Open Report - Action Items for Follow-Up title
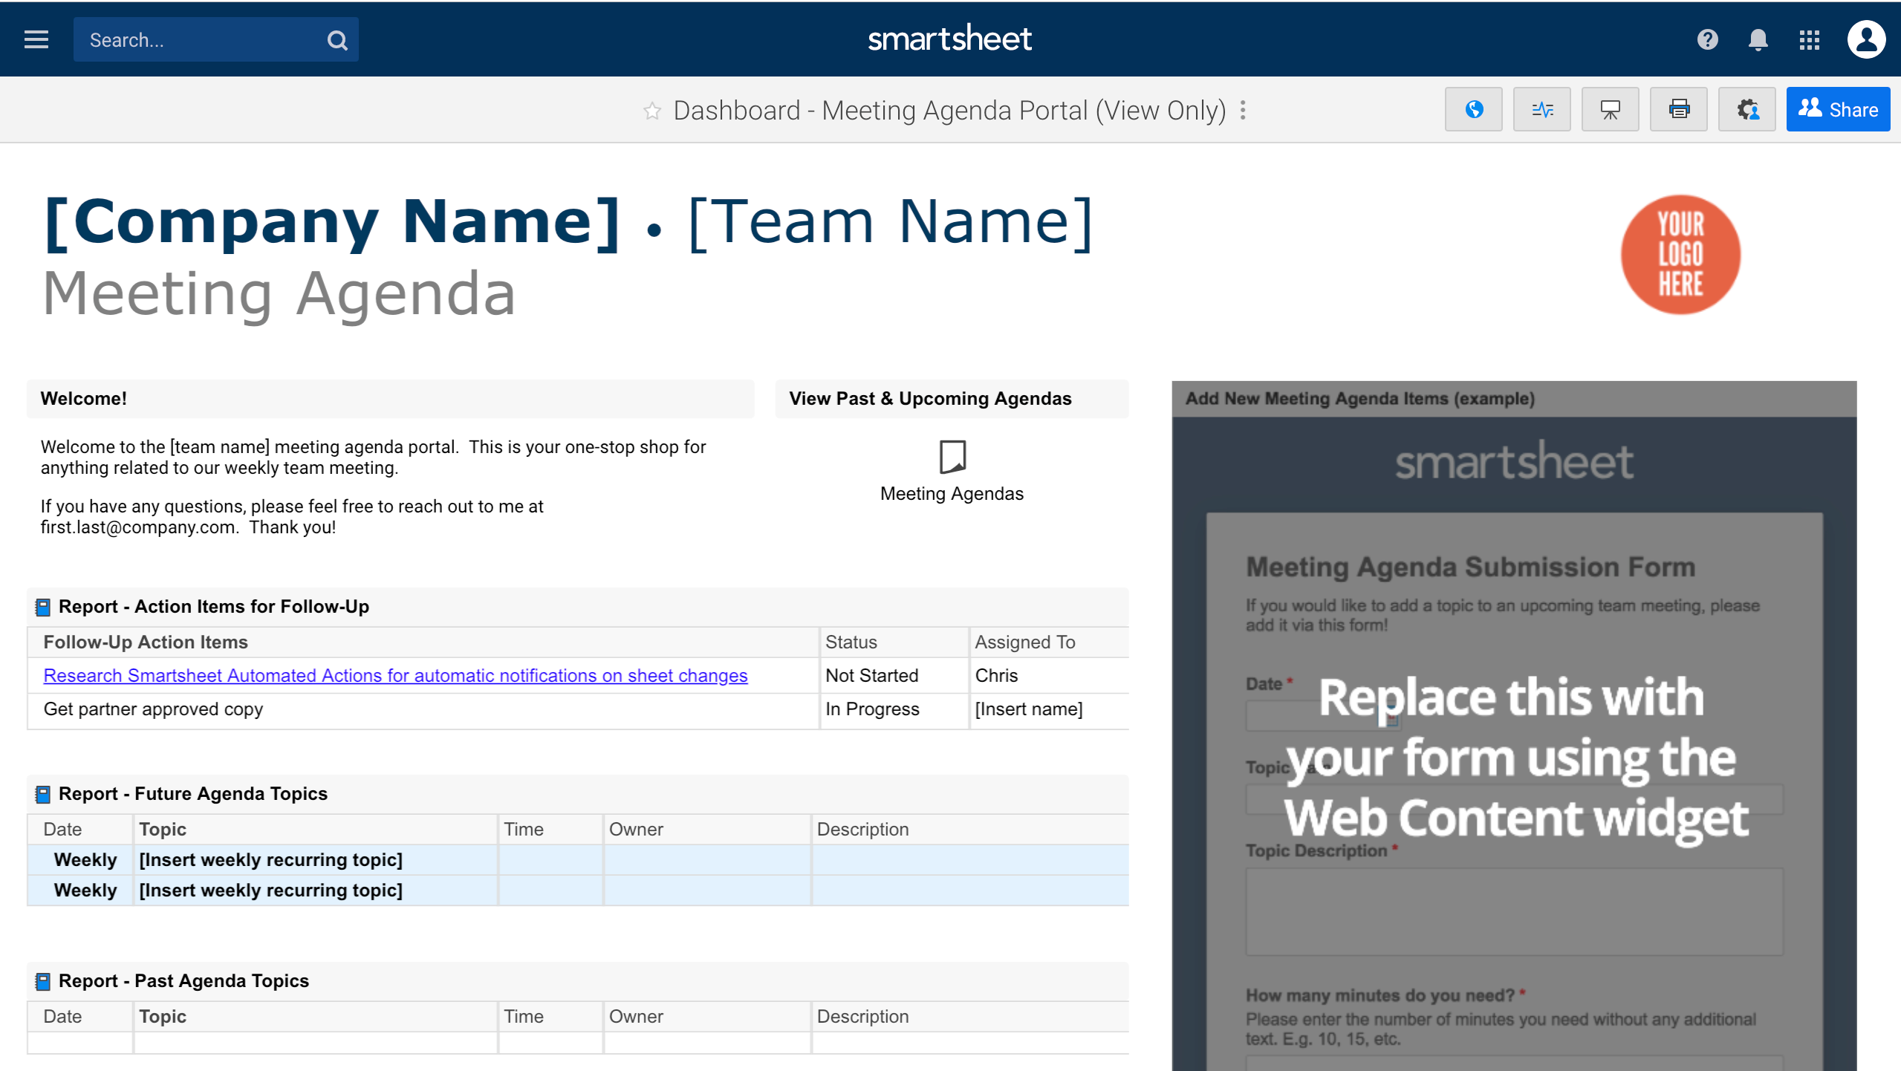The width and height of the screenshot is (1901, 1071). (214, 607)
